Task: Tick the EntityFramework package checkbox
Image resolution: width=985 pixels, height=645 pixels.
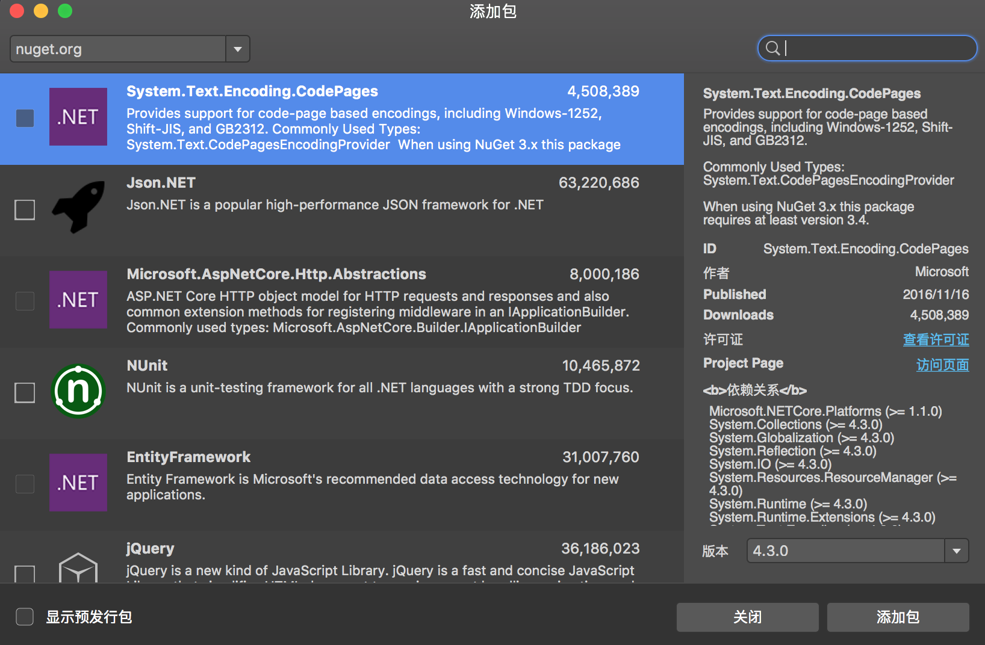Action: coord(25,484)
